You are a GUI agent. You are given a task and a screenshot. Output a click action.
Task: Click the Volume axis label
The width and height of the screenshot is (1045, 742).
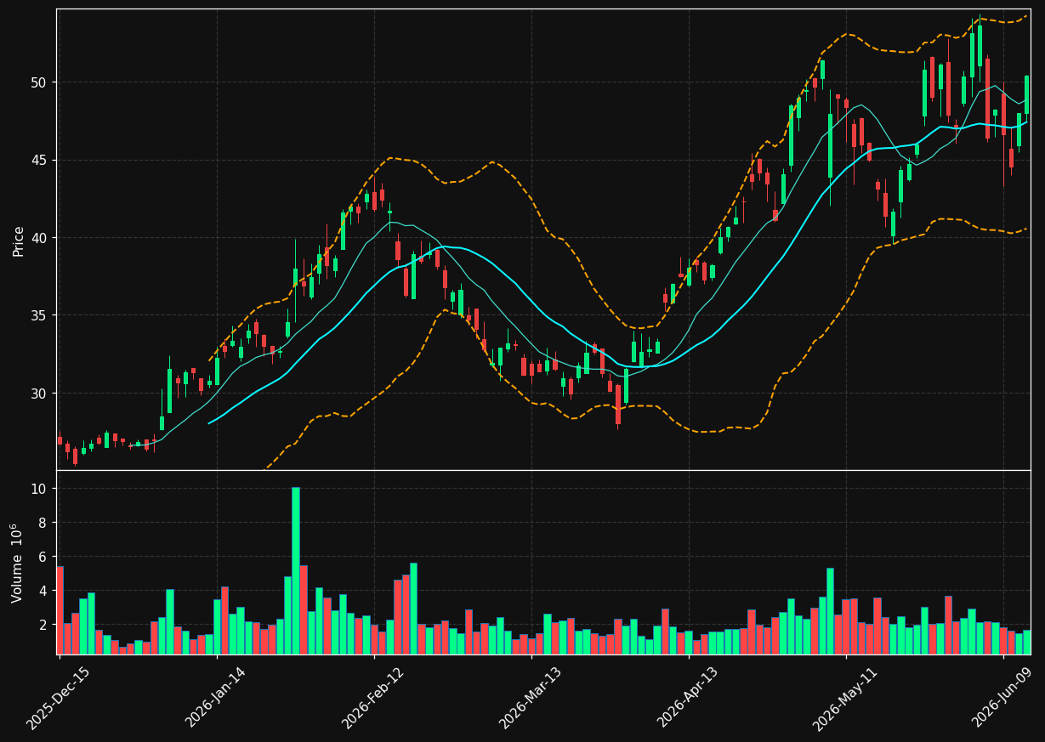point(18,563)
